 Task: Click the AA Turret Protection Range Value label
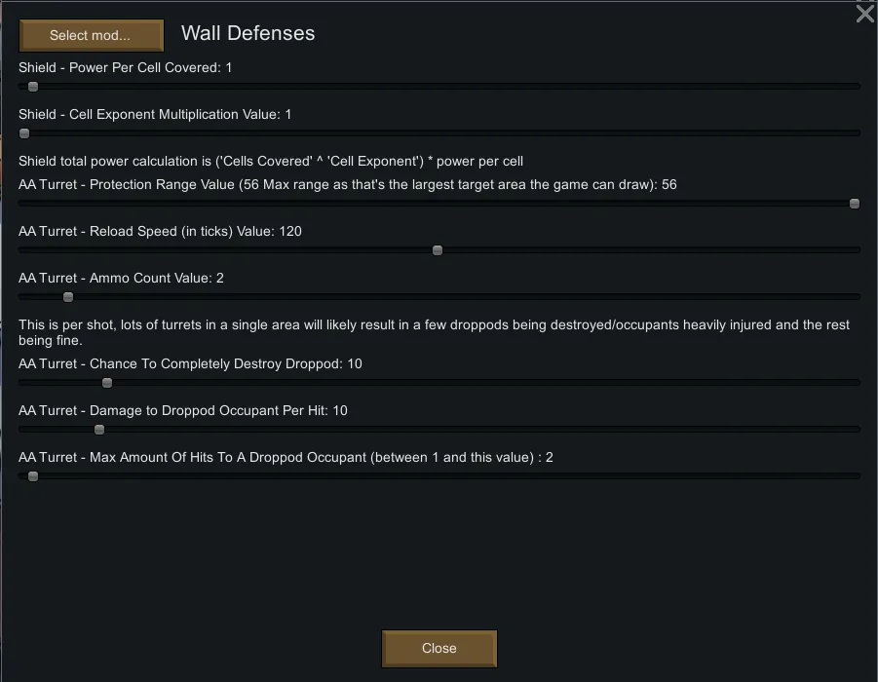coord(347,185)
